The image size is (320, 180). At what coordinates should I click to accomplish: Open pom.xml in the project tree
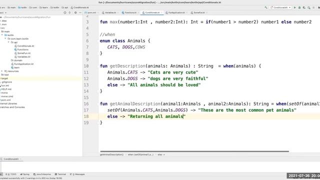[x=5, y=100]
